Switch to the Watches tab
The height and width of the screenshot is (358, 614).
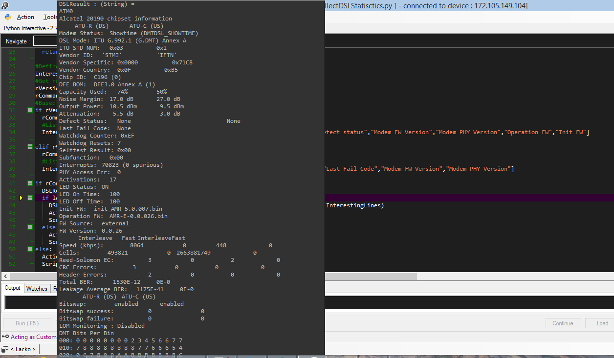coord(37,288)
